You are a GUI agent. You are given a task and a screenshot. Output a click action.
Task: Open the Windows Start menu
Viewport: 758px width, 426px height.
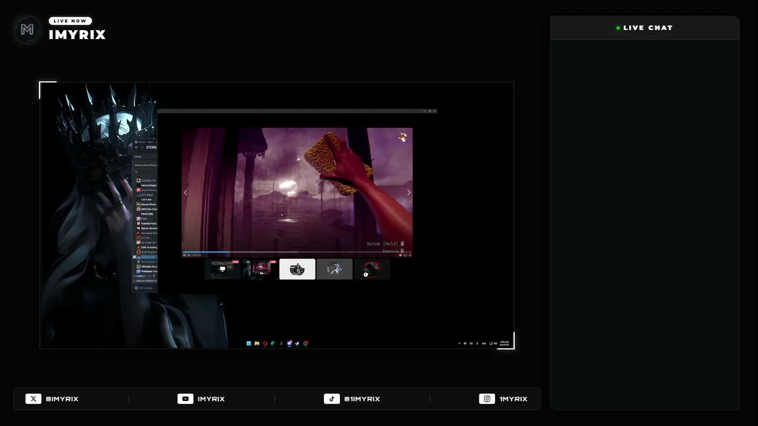click(249, 343)
